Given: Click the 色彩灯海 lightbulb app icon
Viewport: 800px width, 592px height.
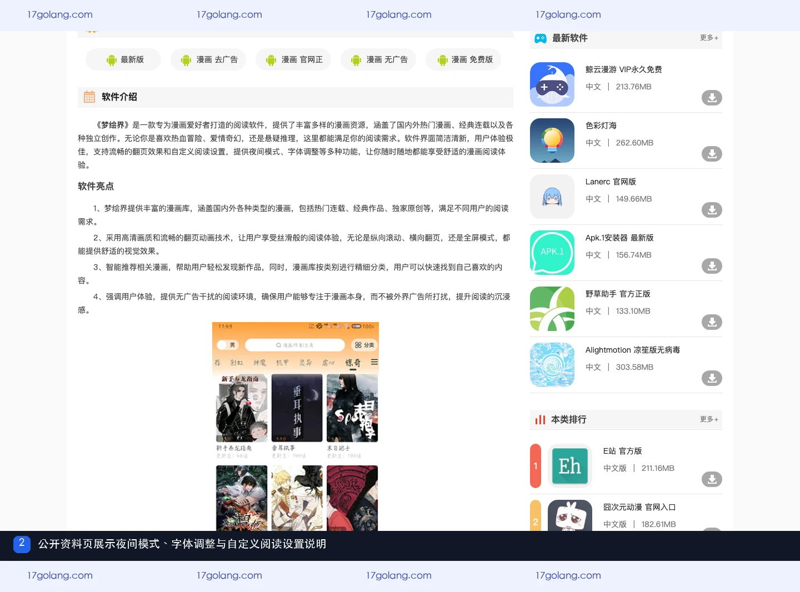Looking at the screenshot, I should [x=552, y=141].
